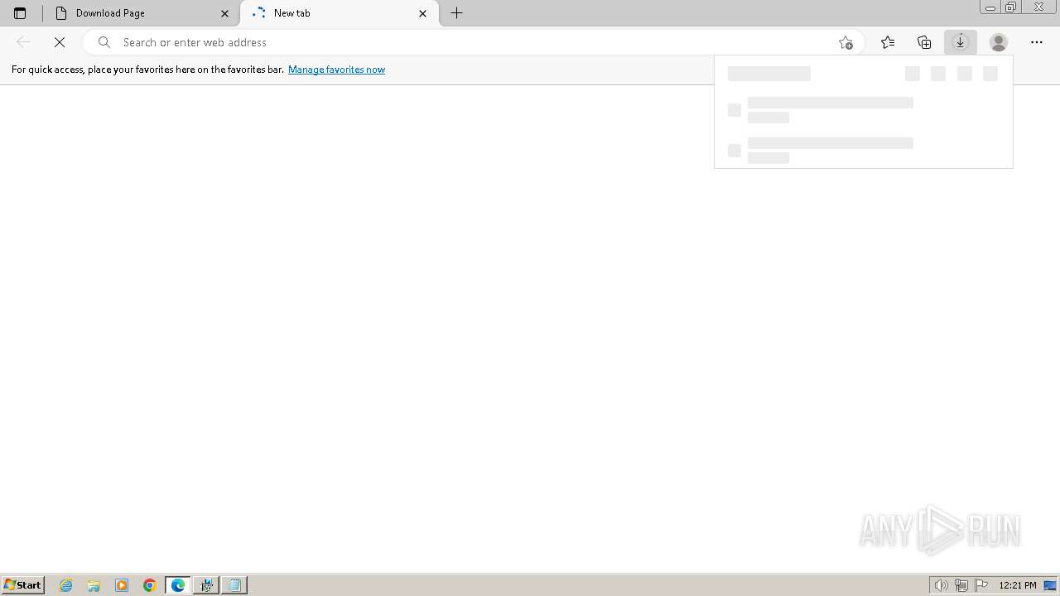Image resolution: width=1060 pixels, height=596 pixels.
Task: Click the volume speaker tray icon
Action: [x=942, y=585]
